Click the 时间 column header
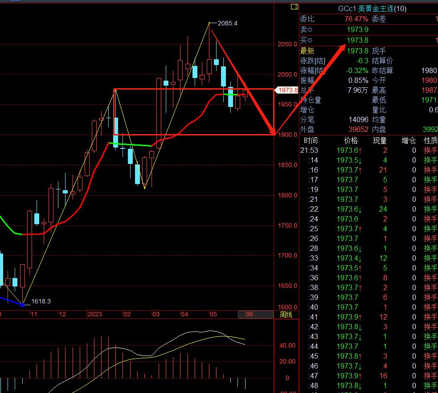Image resolution: width=438 pixels, height=393 pixels. 311,140
